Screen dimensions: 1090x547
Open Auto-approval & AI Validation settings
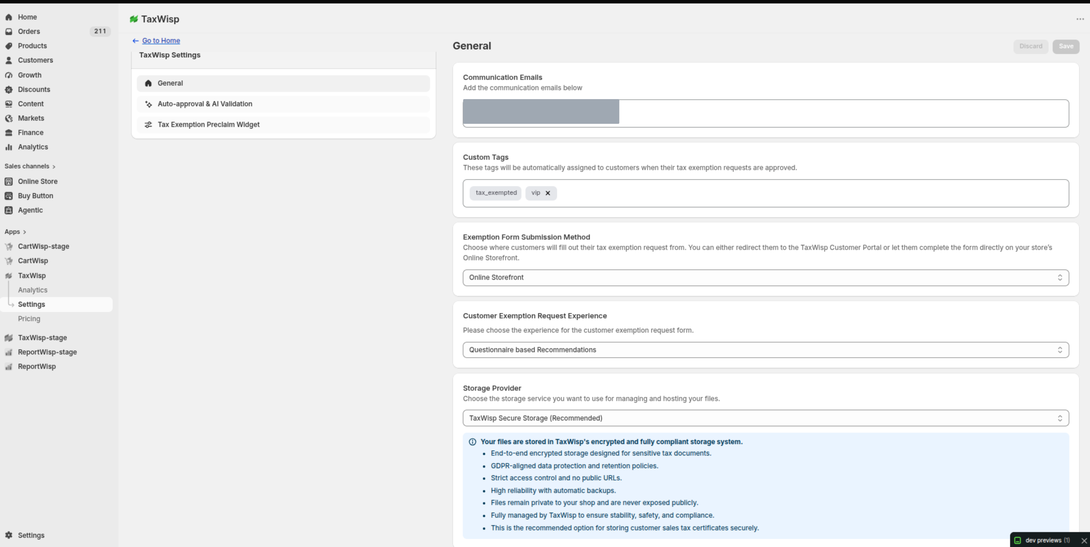pos(283,104)
